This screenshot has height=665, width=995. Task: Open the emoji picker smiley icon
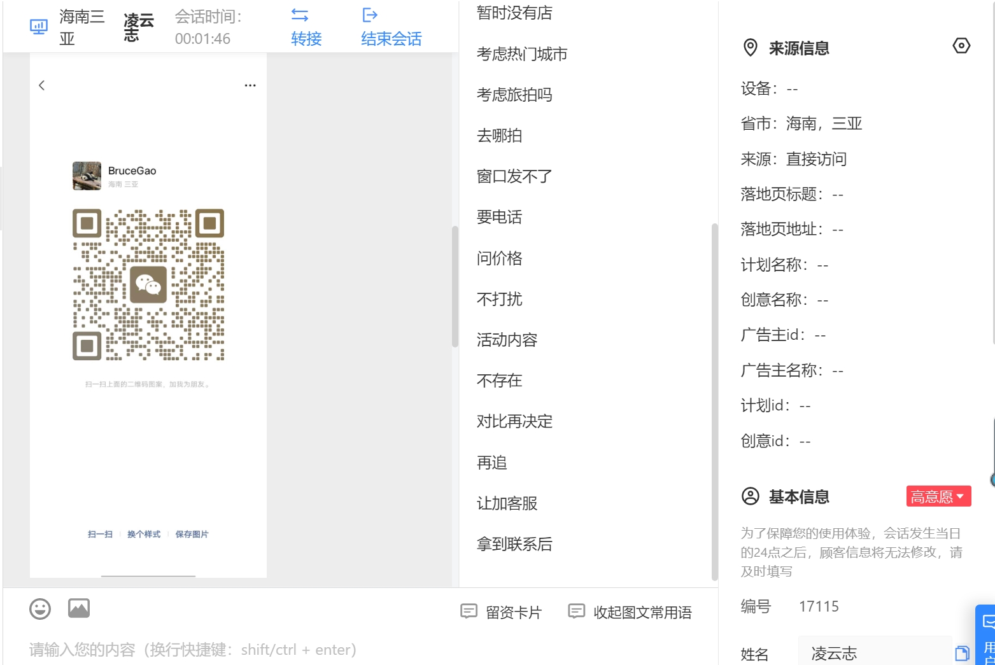coord(40,609)
